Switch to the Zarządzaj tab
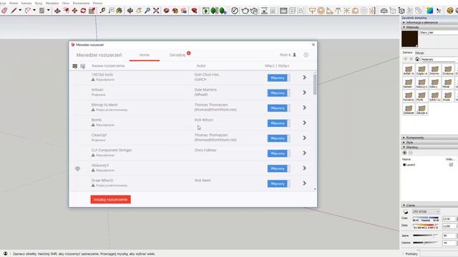458x257 pixels. click(177, 55)
